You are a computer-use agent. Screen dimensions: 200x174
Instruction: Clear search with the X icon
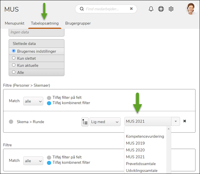tap(131, 9)
